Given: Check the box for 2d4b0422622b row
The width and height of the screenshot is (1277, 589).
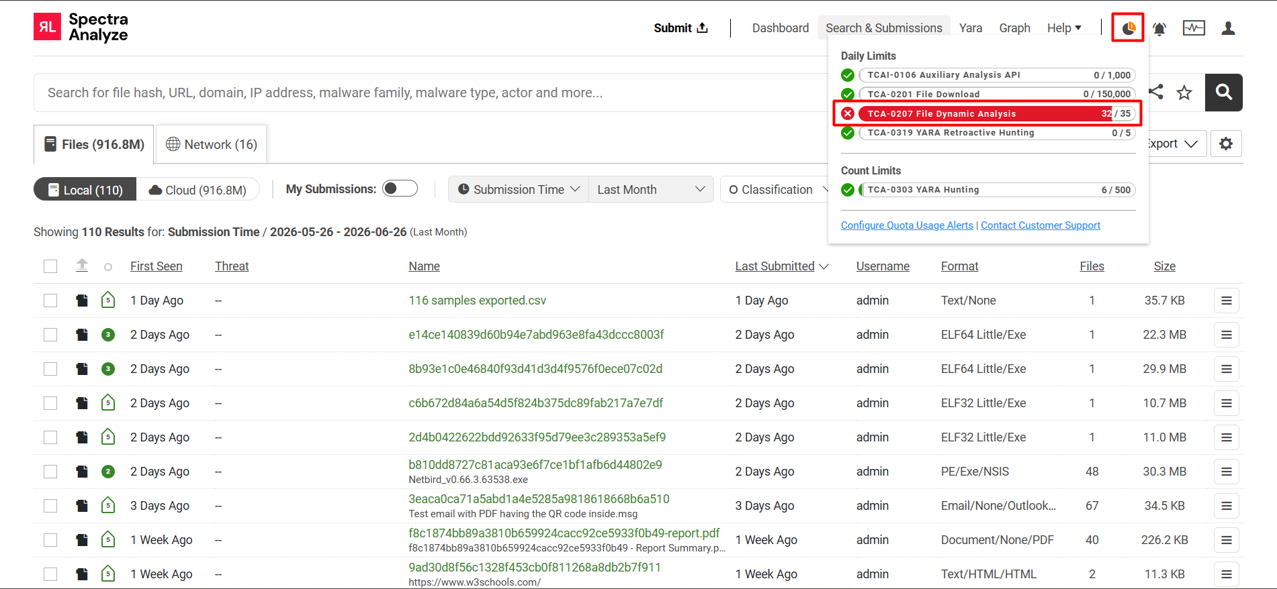Looking at the screenshot, I should tap(50, 437).
